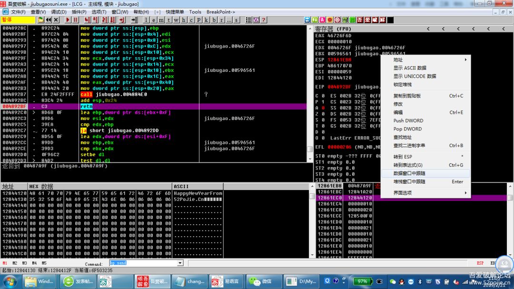Viewport: 514px width, 289px height.
Task: Open the Call stack 'k' toolbar button
Action: pos(207,20)
